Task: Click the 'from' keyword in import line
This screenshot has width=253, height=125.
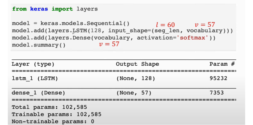Action: pos(19,9)
